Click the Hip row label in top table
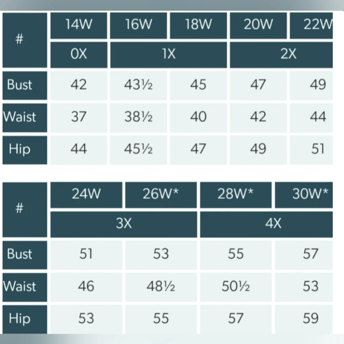344x344 pixels. coord(25,150)
